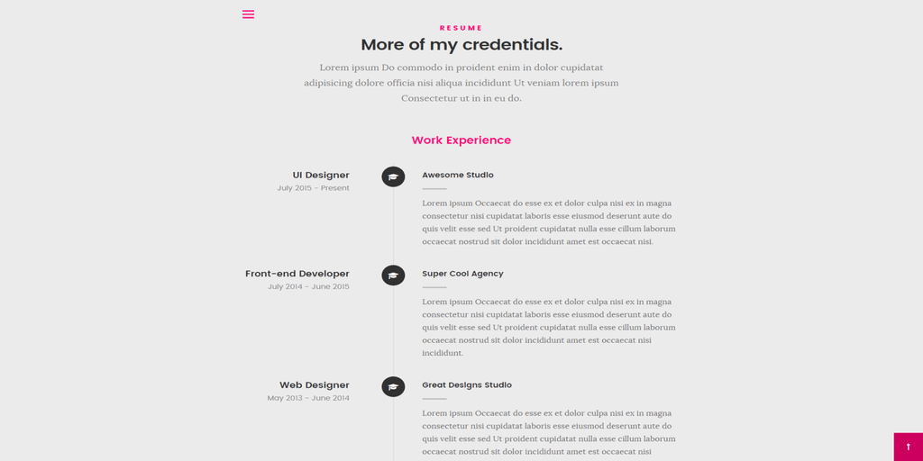Click the 'More of my credentials.' headline
Viewport: 923px width, 461px height.
pos(461,45)
